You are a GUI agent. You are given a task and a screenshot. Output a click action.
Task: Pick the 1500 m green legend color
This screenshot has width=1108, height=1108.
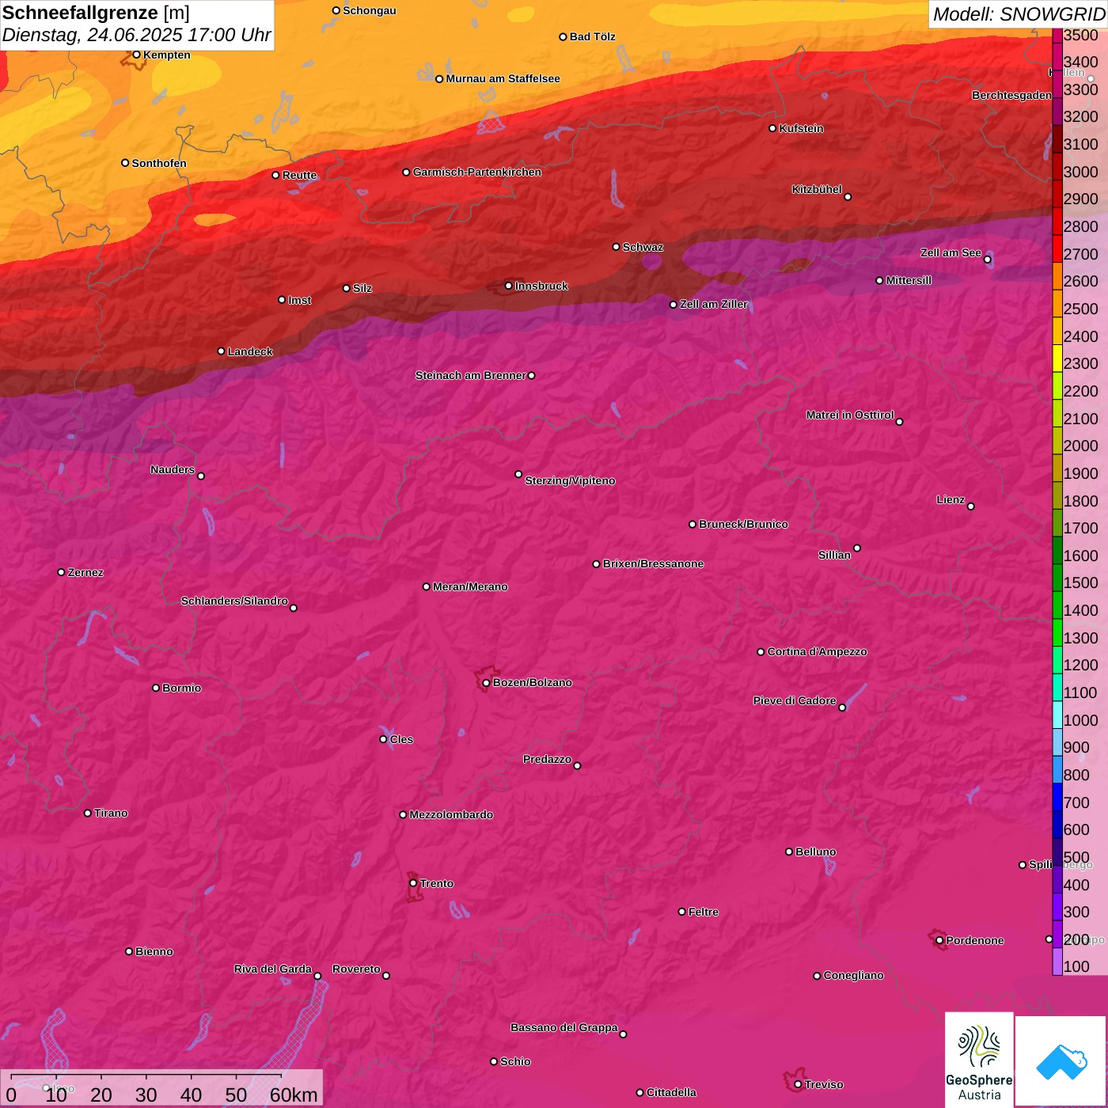(1057, 577)
